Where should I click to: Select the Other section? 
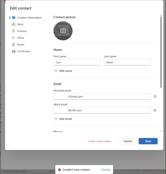point(18,38)
